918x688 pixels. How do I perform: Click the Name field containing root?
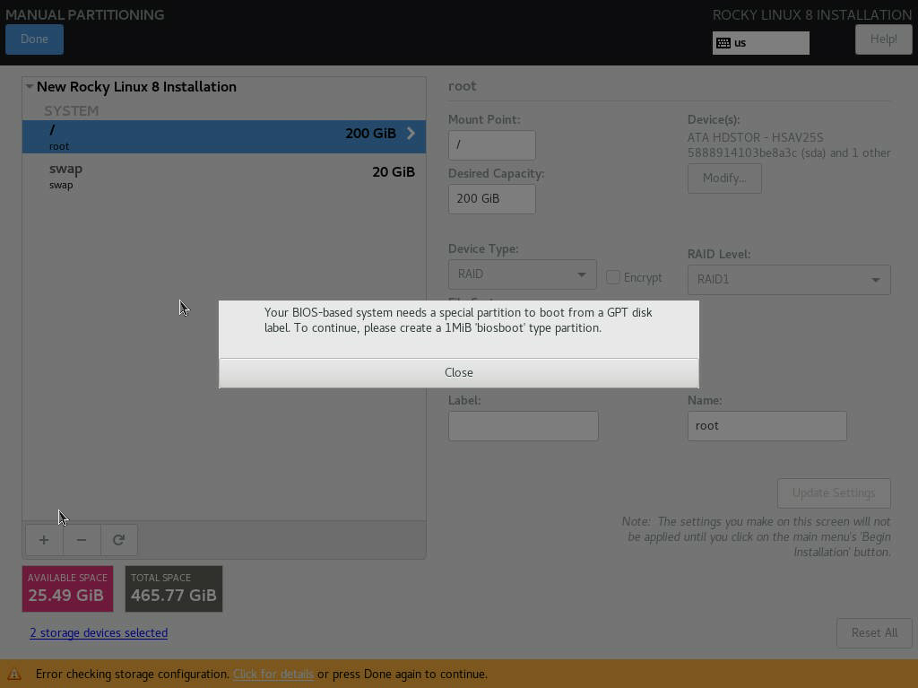(x=767, y=426)
